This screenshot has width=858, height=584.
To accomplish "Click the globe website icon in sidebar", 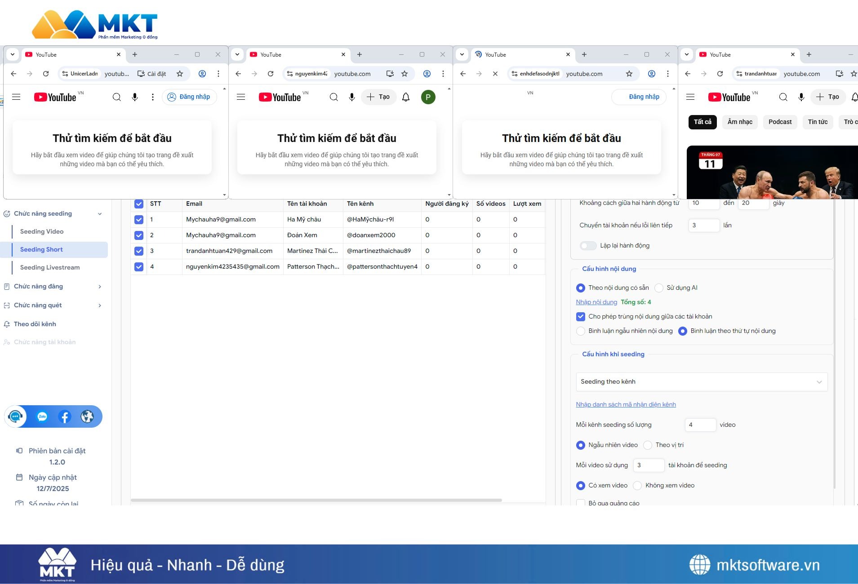I will tap(87, 417).
